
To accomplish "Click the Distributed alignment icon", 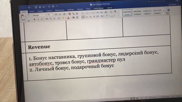I will 98,16.
